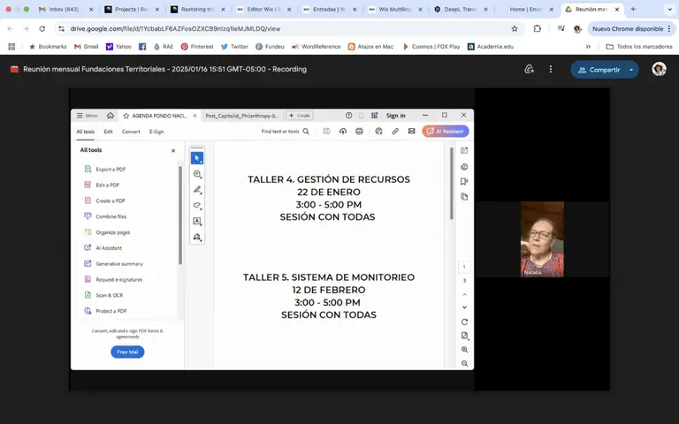Open the Editor Wix browser tab
Image resolution: width=679 pixels, height=424 pixels.
(263, 9)
